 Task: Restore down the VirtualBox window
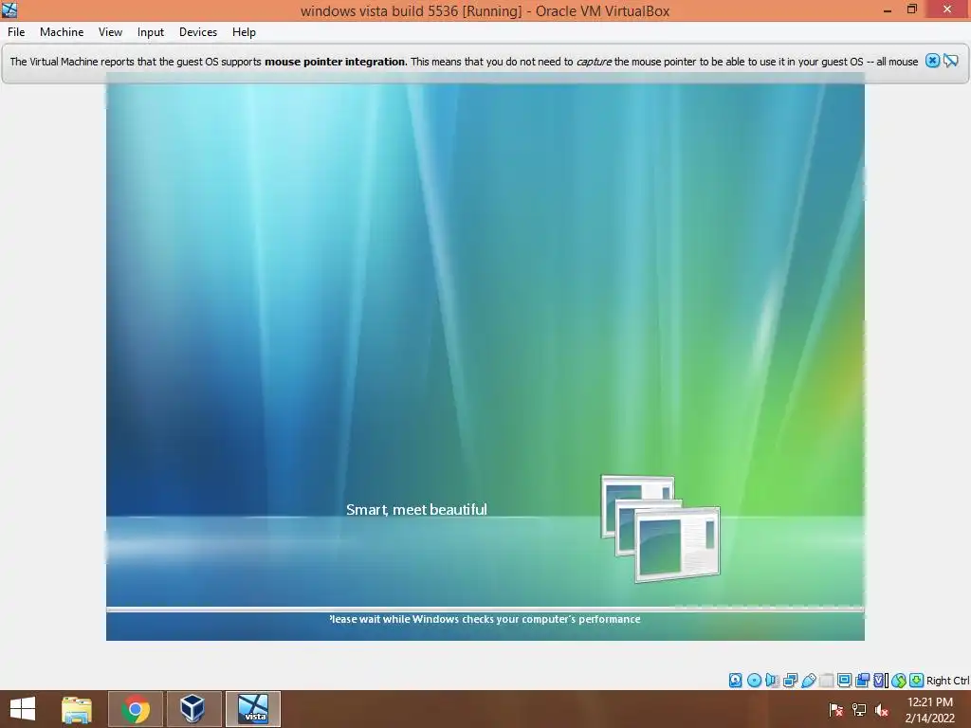point(912,9)
